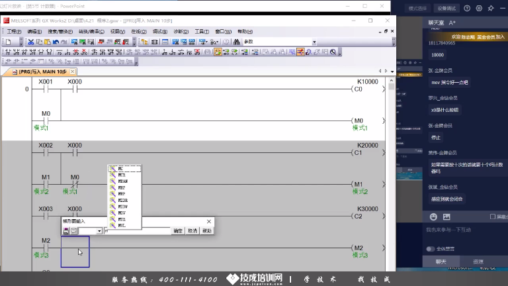Viewport: 508px width, 286px height.
Task: Click the emoji smiley icon in chat
Action: [433, 216]
